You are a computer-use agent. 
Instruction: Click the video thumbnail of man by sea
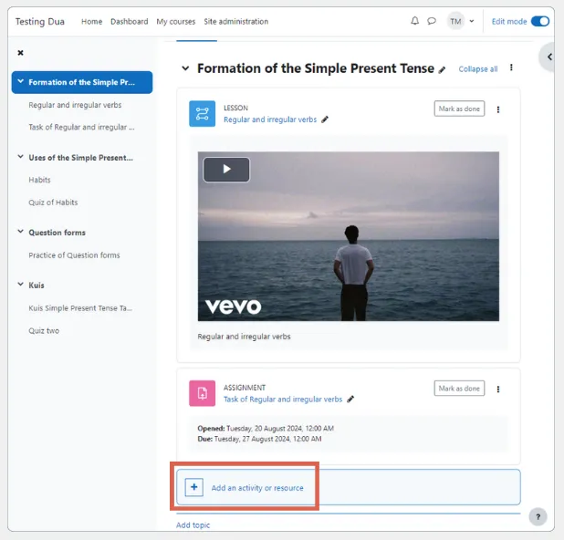[349, 236]
